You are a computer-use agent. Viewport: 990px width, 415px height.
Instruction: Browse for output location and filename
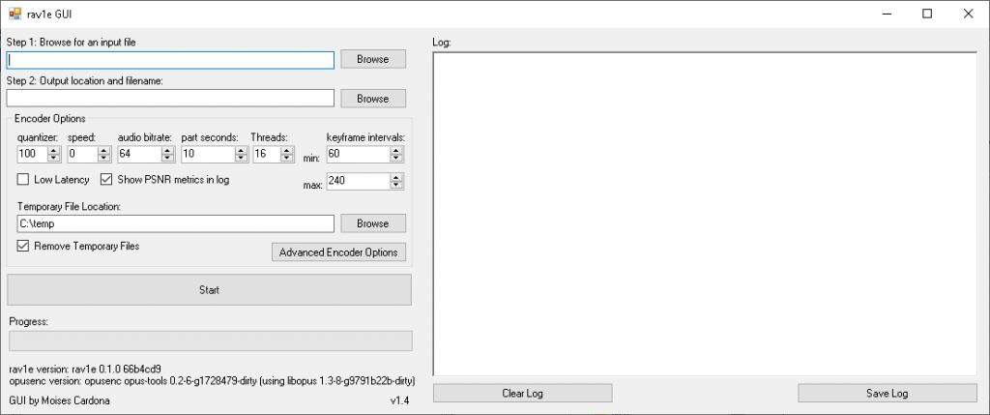click(373, 99)
